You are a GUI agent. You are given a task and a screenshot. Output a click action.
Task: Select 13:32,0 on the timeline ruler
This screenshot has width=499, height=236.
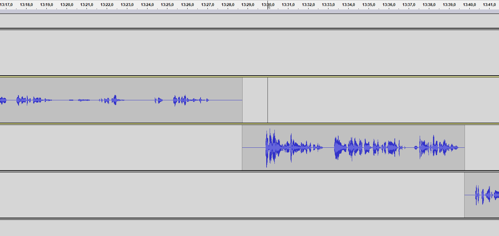(x=308, y=5)
